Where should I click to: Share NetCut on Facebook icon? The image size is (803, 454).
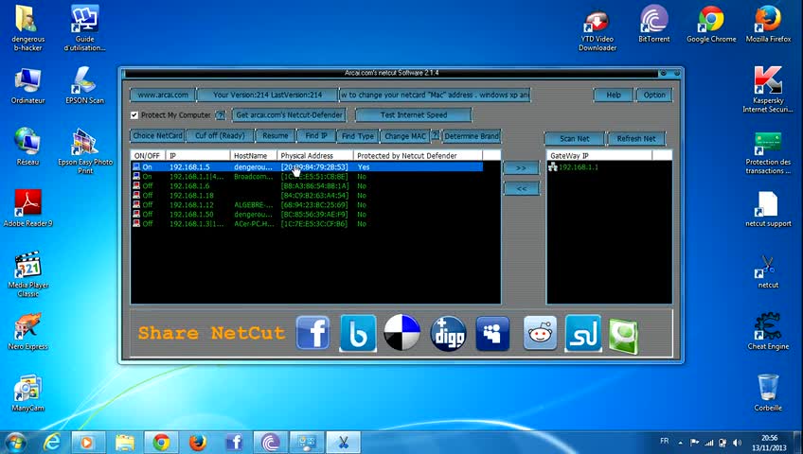312,333
